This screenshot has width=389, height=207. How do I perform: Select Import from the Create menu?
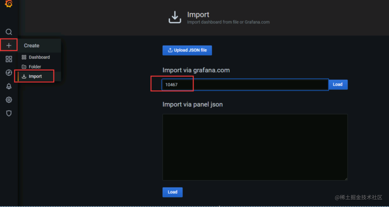coord(36,76)
